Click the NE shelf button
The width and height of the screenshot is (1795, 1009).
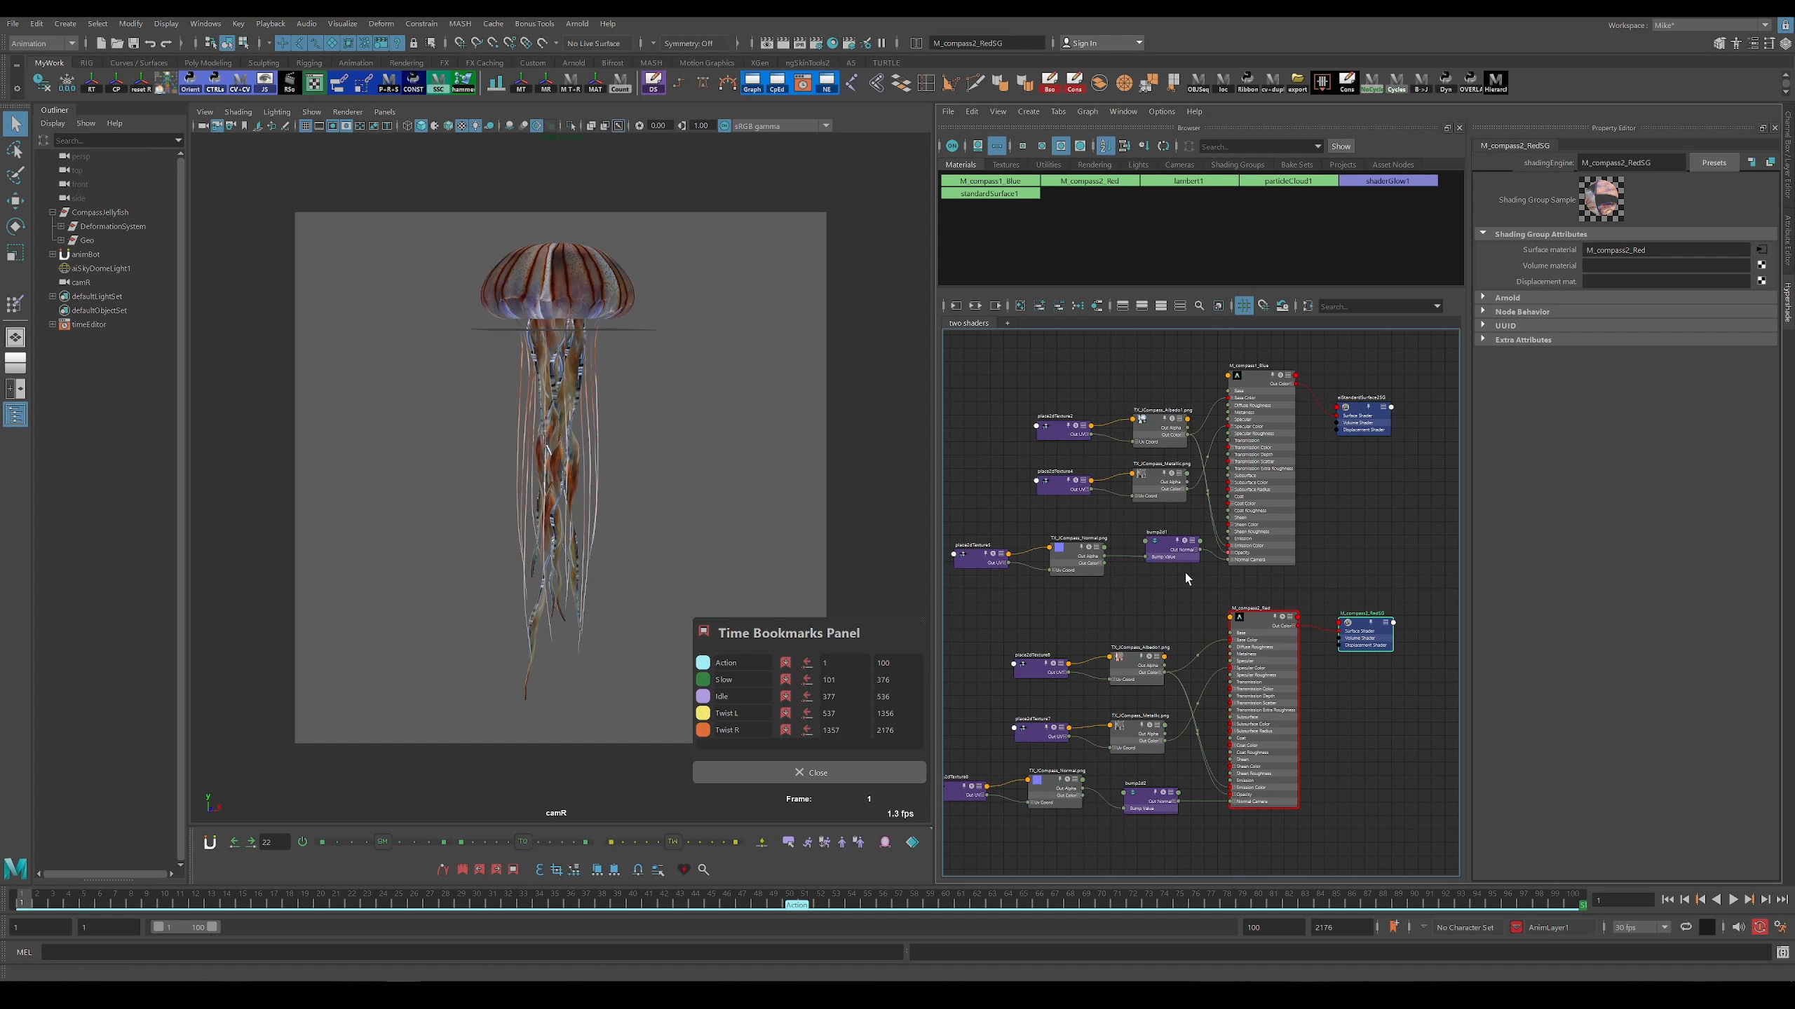click(827, 82)
